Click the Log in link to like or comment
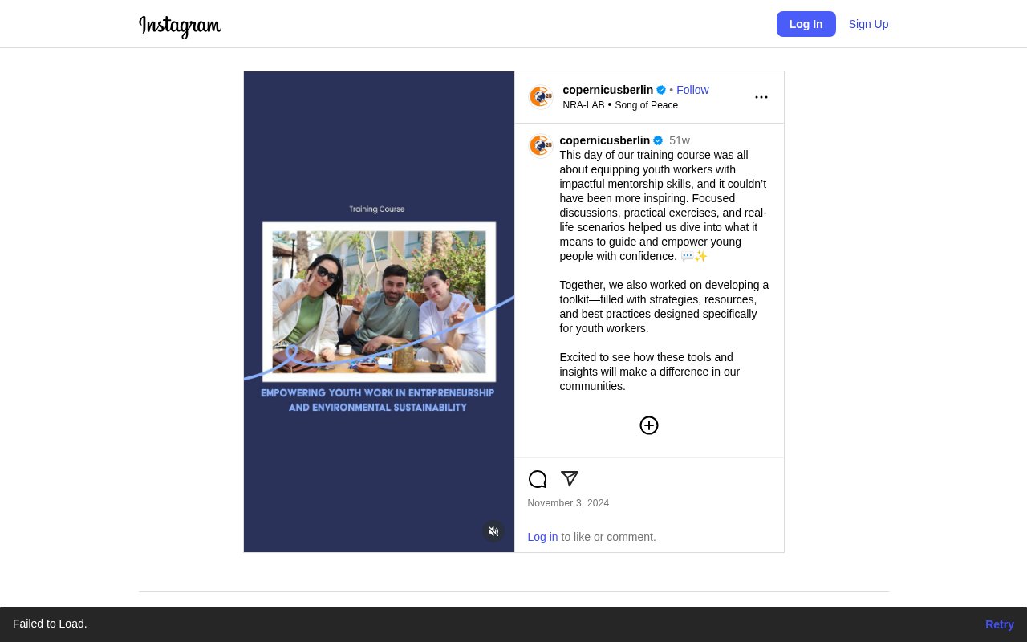The width and height of the screenshot is (1027, 642). point(542,537)
